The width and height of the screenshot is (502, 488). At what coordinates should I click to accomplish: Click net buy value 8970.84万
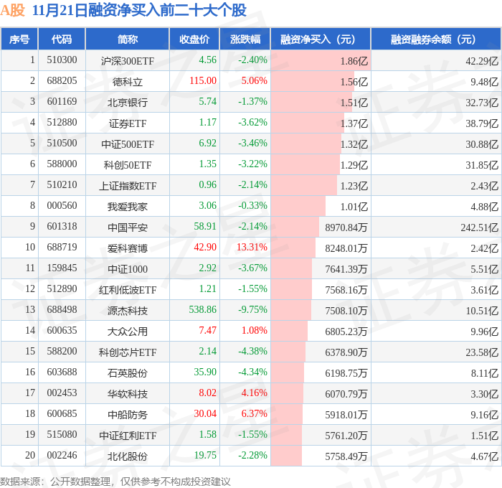click(x=346, y=227)
